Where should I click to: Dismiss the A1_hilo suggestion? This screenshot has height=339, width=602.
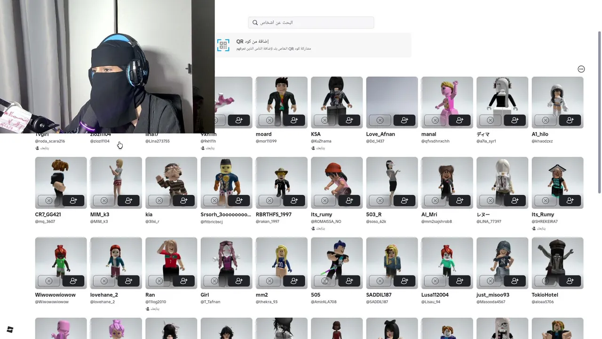(546, 121)
